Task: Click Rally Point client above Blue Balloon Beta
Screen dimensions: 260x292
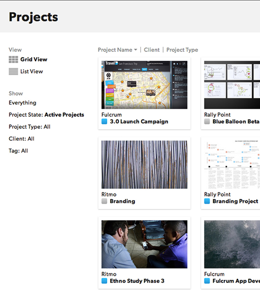Action: click(217, 115)
